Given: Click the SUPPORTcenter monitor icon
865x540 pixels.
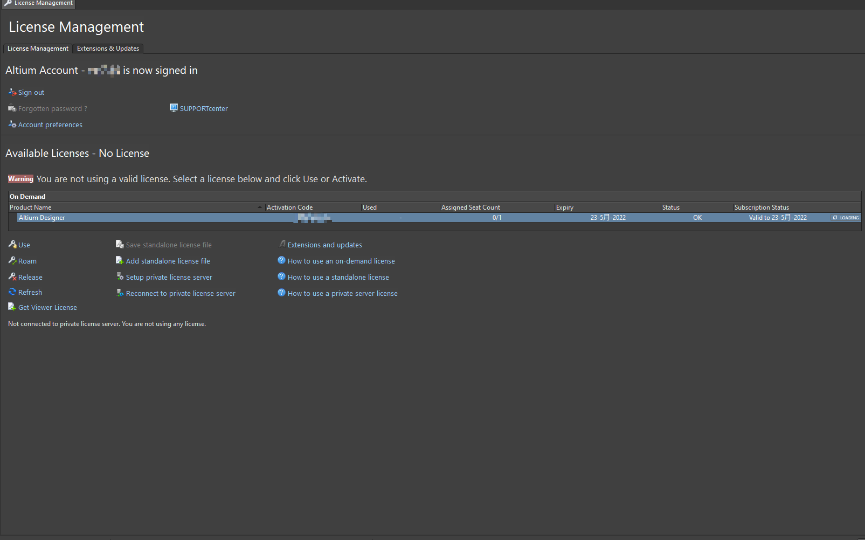Looking at the screenshot, I should (x=174, y=108).
